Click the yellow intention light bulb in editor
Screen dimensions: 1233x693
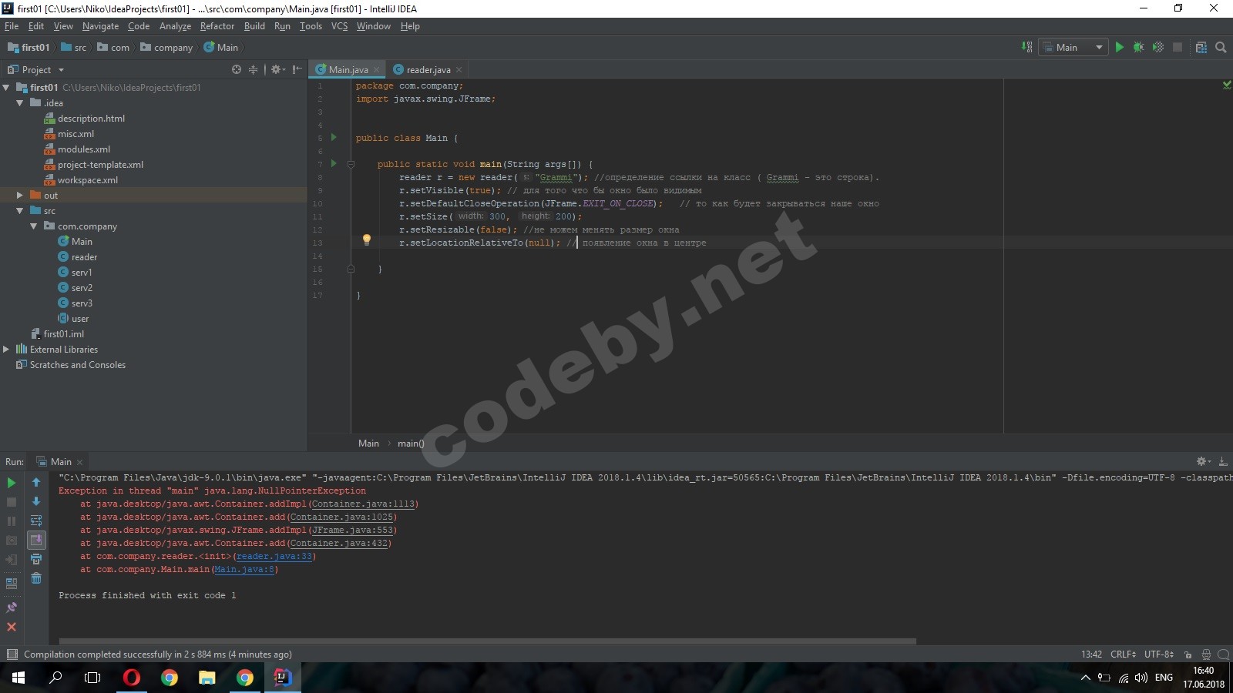pyautogui.click(x=367, y=239)
